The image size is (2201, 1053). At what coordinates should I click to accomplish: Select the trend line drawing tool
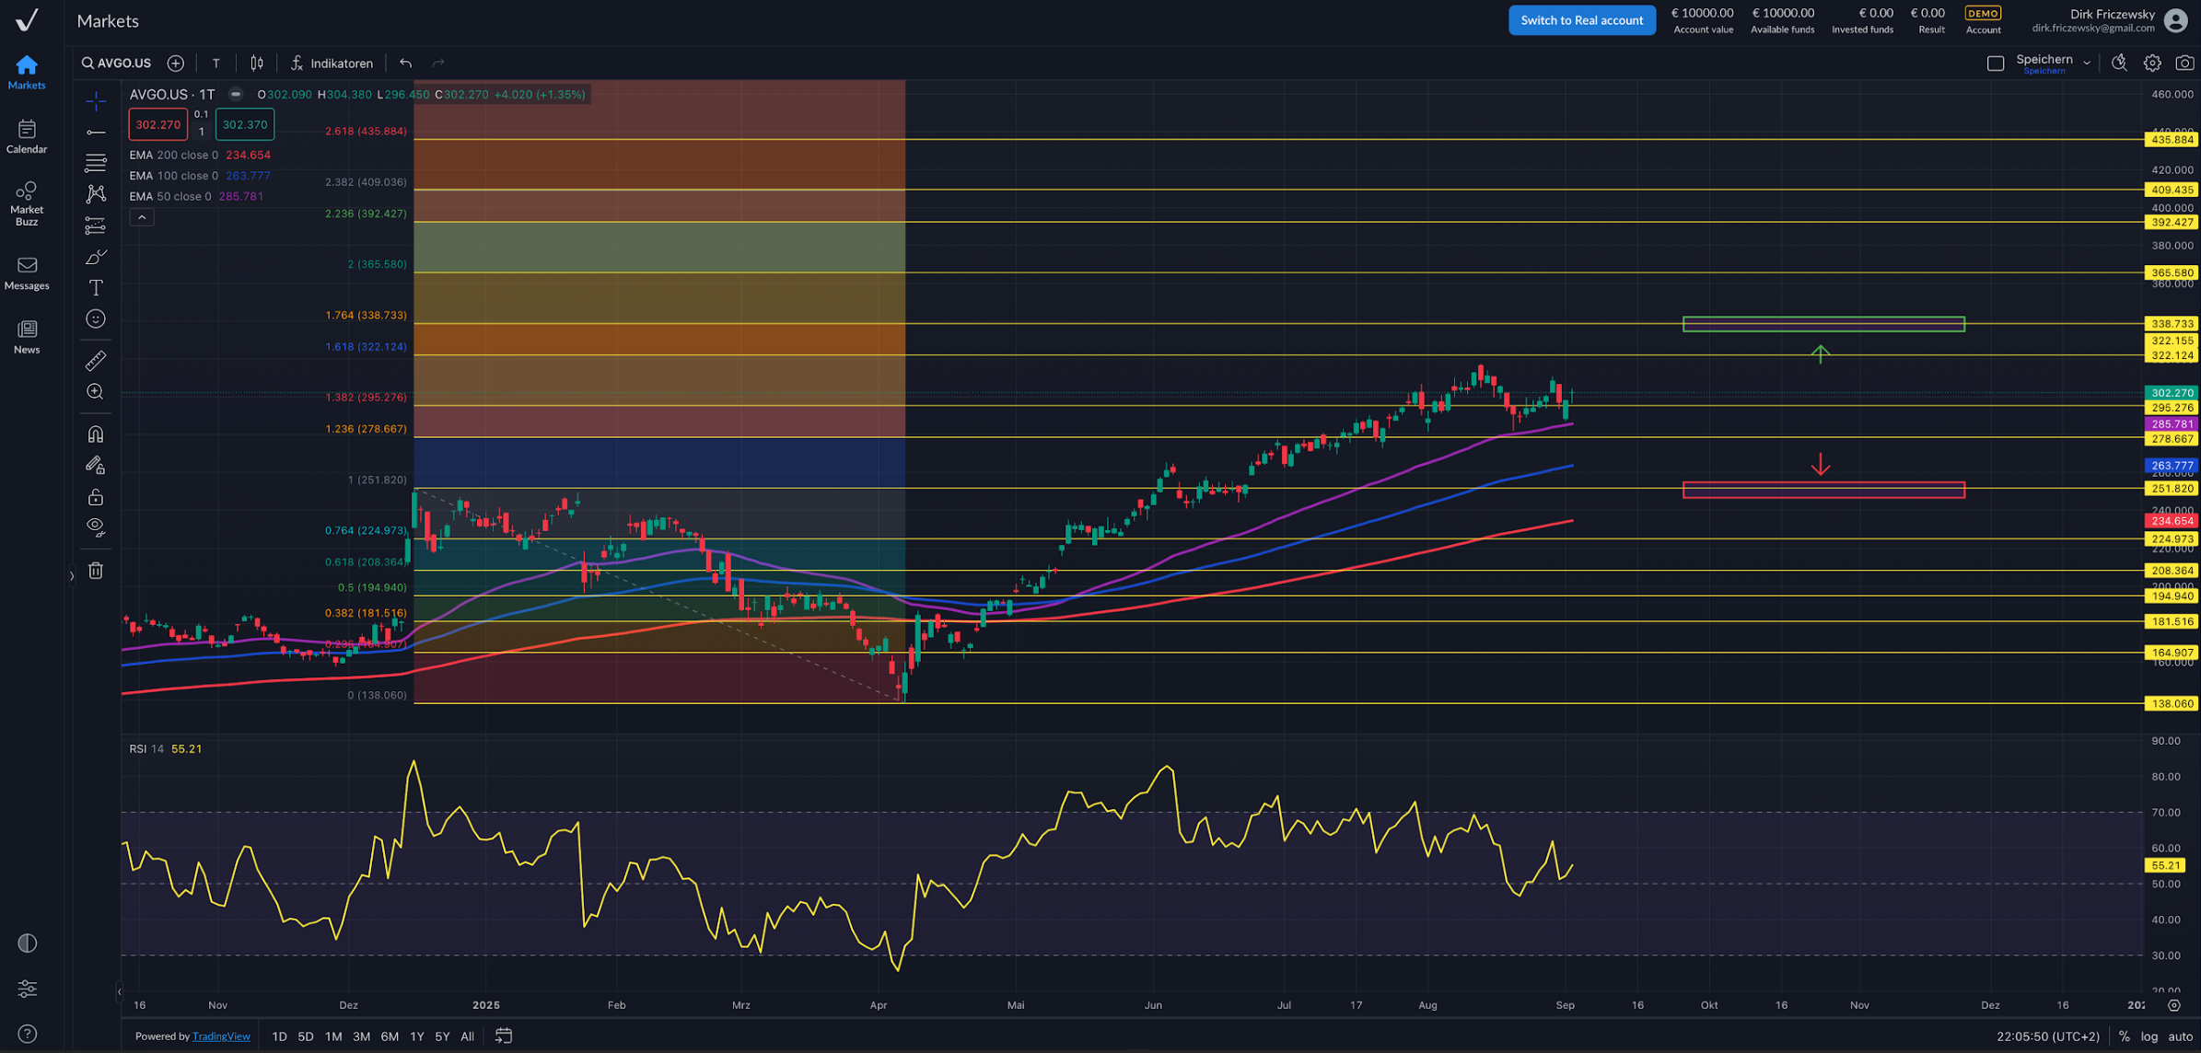coord(96,133)
